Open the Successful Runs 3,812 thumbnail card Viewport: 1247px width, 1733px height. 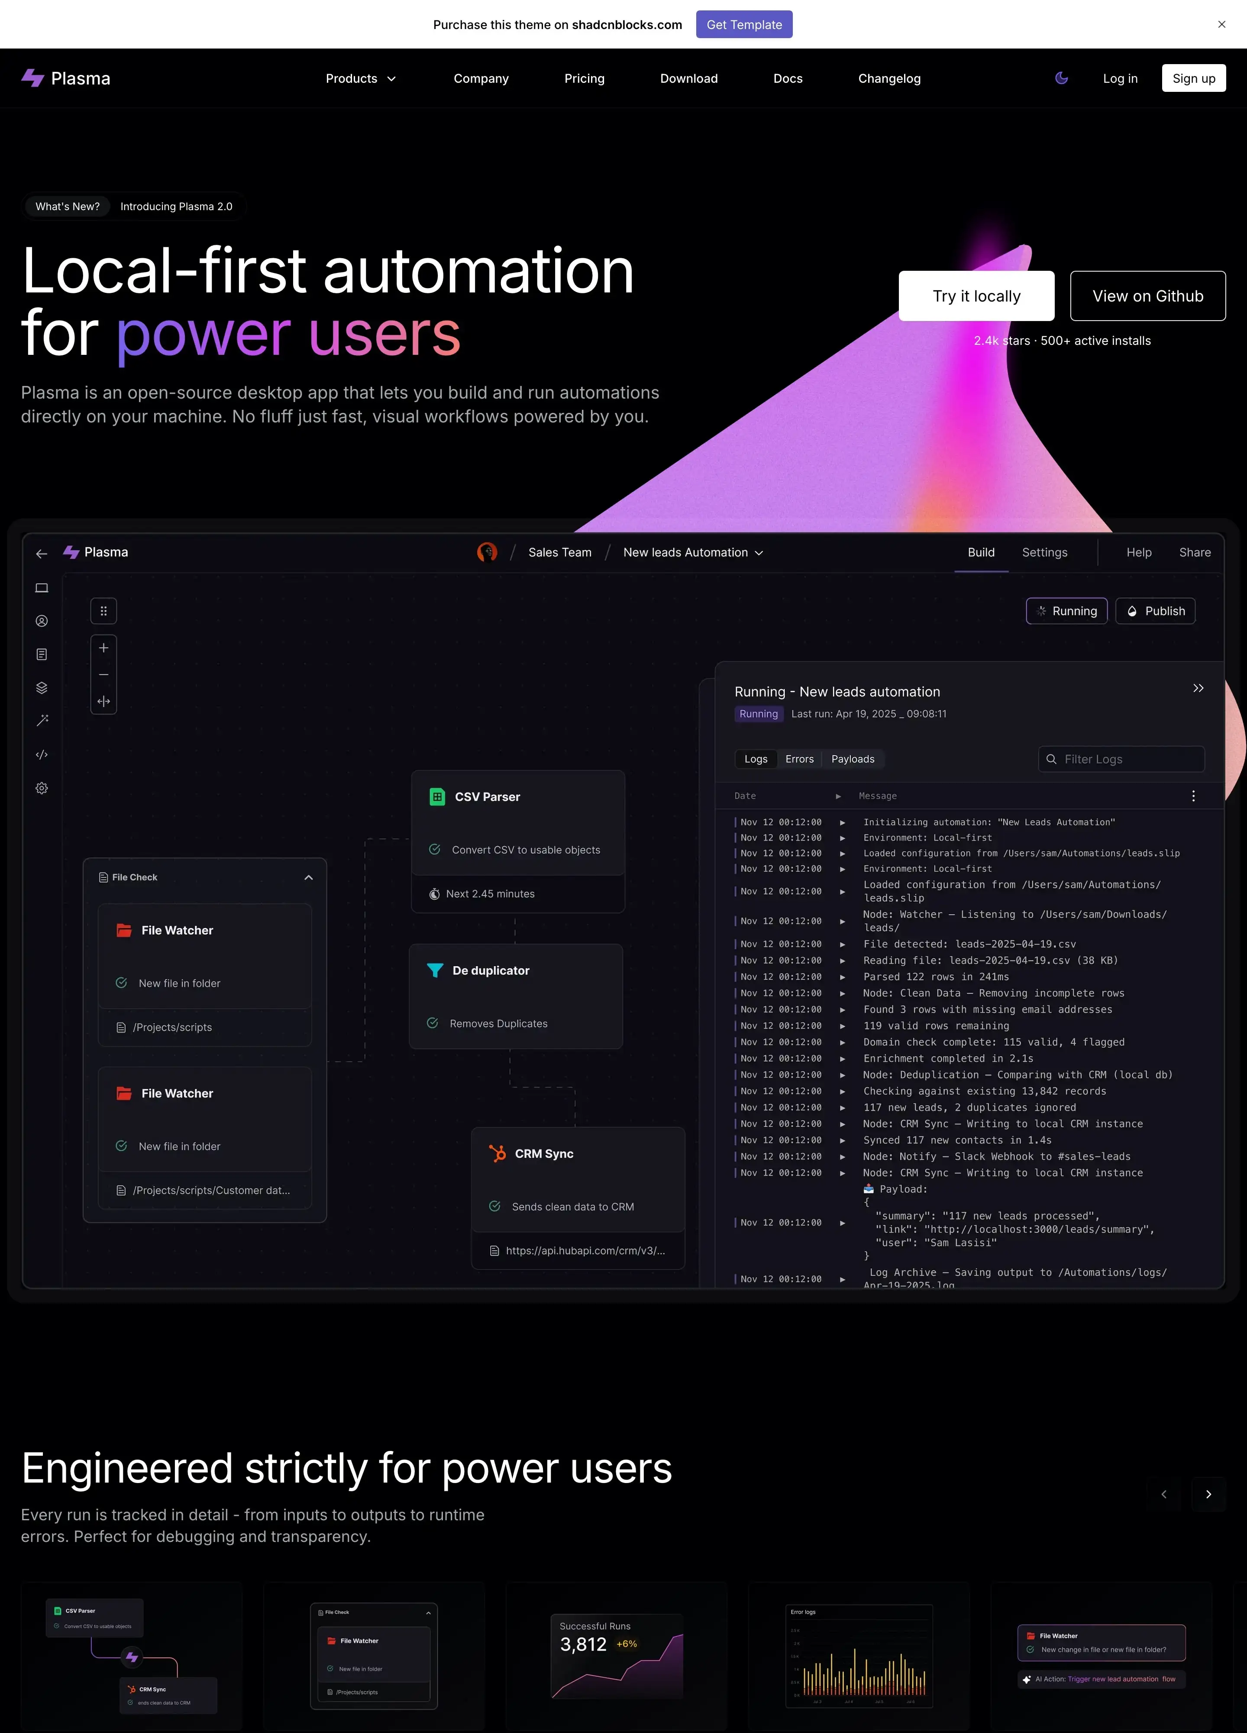(616, 1656)
